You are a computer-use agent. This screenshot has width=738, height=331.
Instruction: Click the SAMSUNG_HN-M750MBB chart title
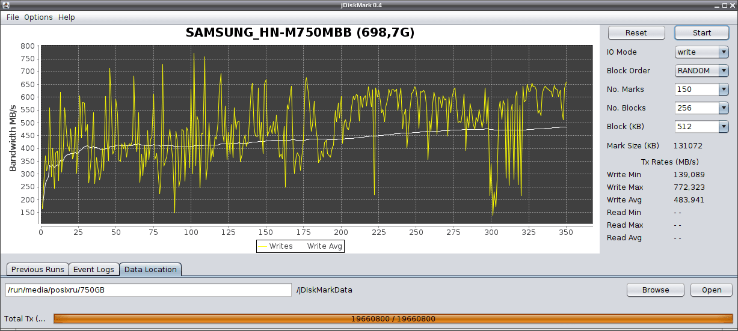click(x=300, y=32)
